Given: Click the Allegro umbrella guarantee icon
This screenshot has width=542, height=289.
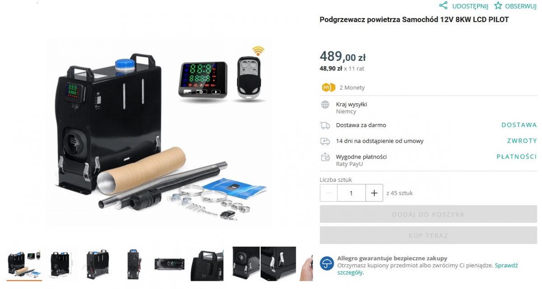Looking at the screenshot, I should point(327,263).
